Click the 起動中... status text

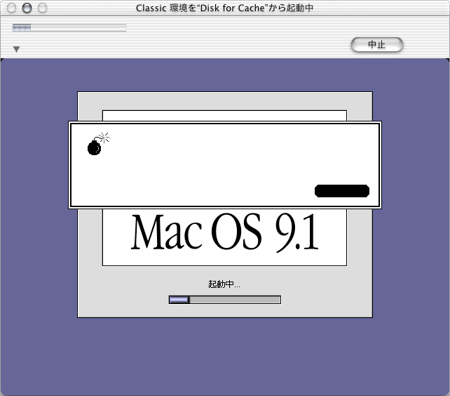[x=224, y=284]
